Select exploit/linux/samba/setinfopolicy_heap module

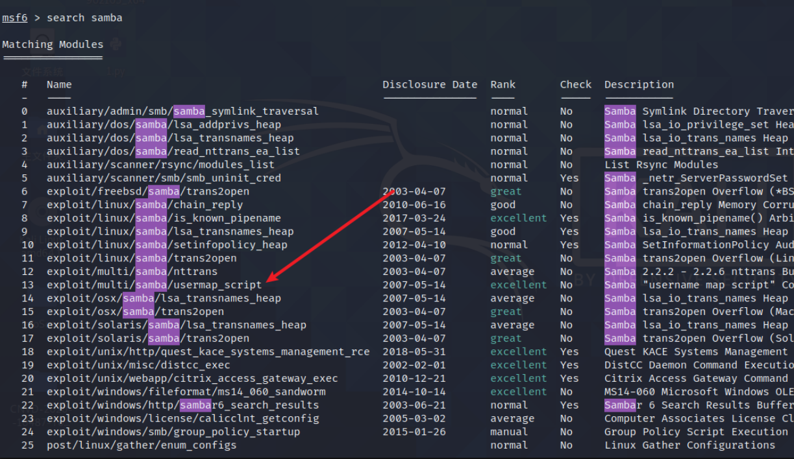click(167, 244)
